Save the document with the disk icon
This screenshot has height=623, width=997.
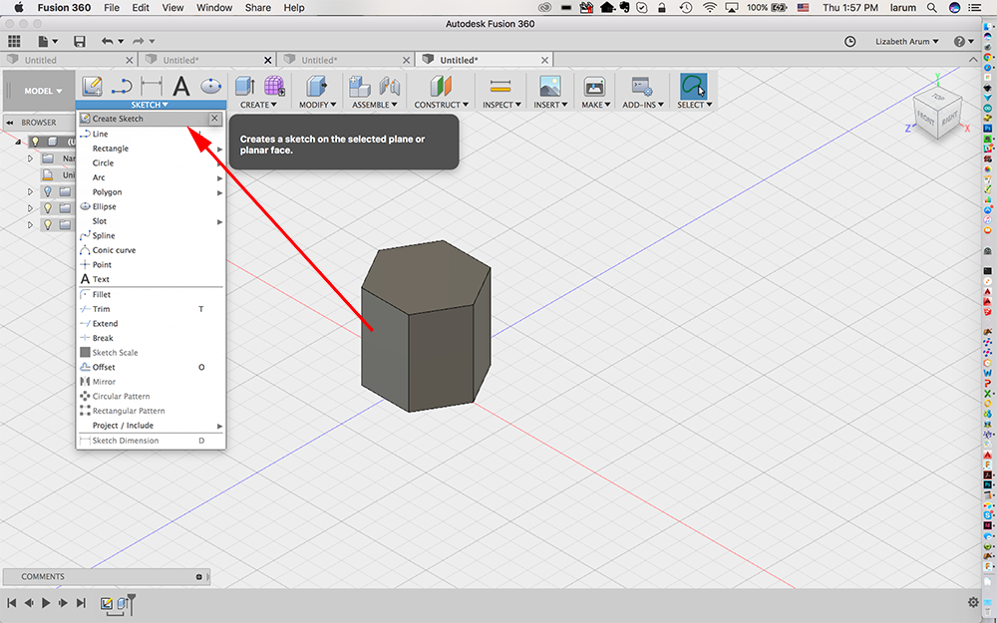point(80,41)
